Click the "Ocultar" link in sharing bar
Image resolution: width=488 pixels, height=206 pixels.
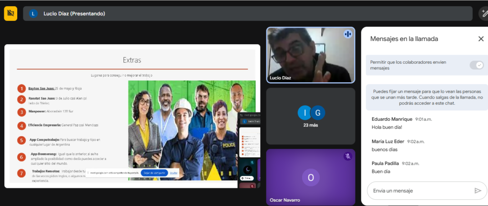[x=173, y=172]
